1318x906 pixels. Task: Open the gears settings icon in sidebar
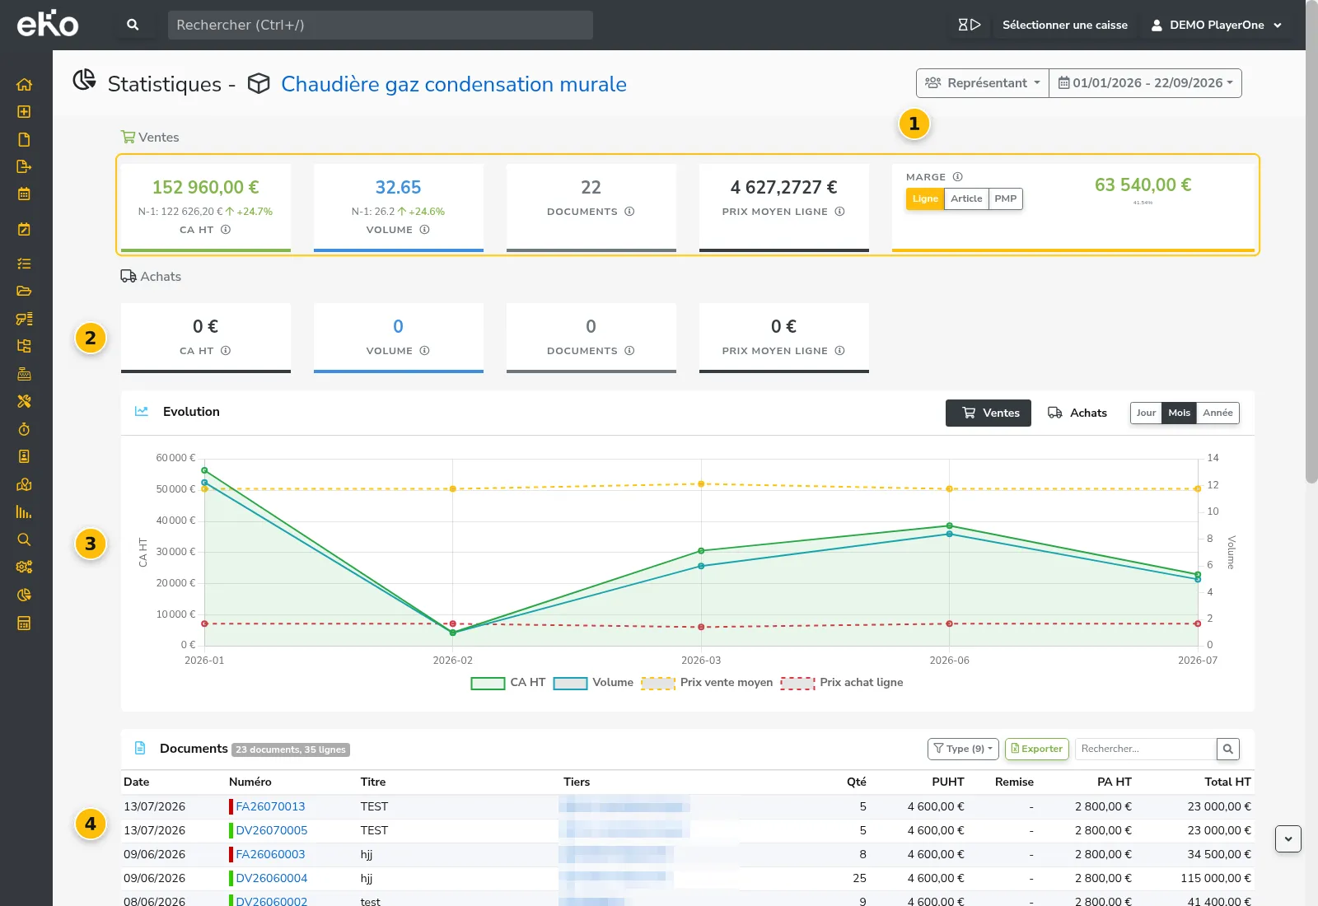[x=24, y=567]
